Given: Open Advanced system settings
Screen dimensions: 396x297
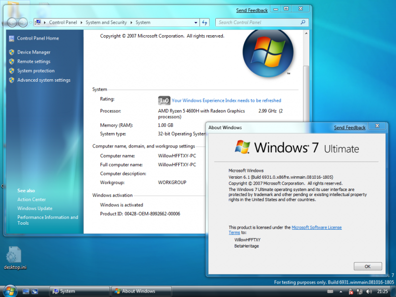Looking at the screenshot, I should [x=44, y=80].
